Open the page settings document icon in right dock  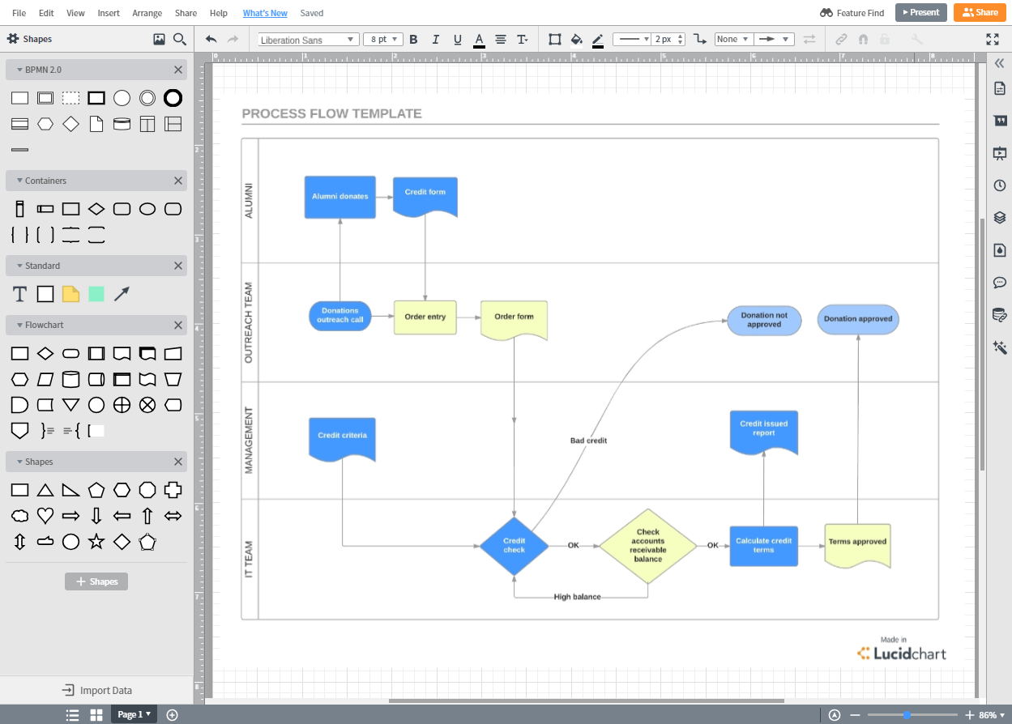click(999, 88)
